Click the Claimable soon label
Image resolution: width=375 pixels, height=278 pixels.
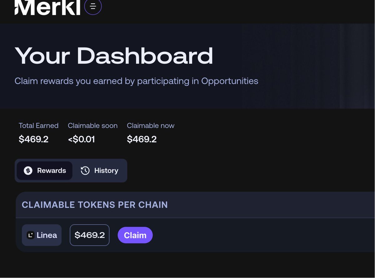(x=92, y=126)
